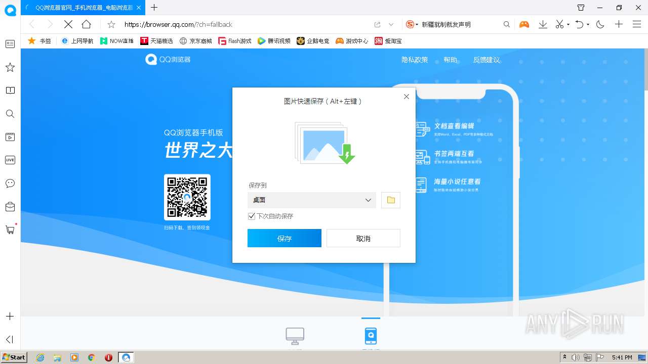This screenshot has width=648, height=364.
Task: Click the toolbar plus add icon
Action: (x=619, y=24)
